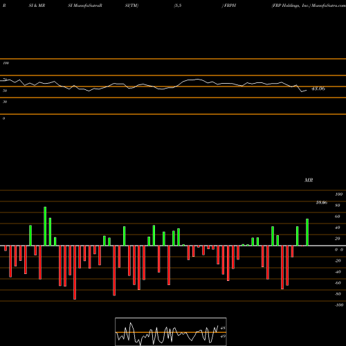Click the MR axis label -80
The image size is (346, 346).
click(338, 294)
